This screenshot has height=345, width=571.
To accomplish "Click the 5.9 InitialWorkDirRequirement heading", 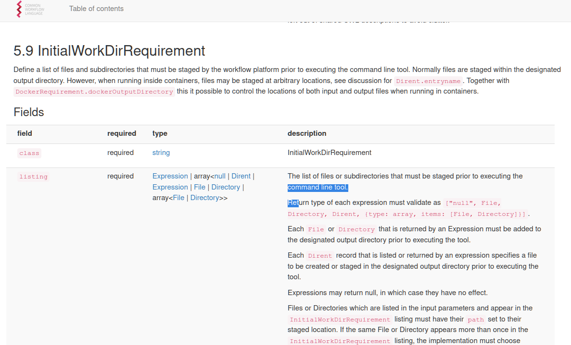I will pyautogui.click(x=109, y=51).
